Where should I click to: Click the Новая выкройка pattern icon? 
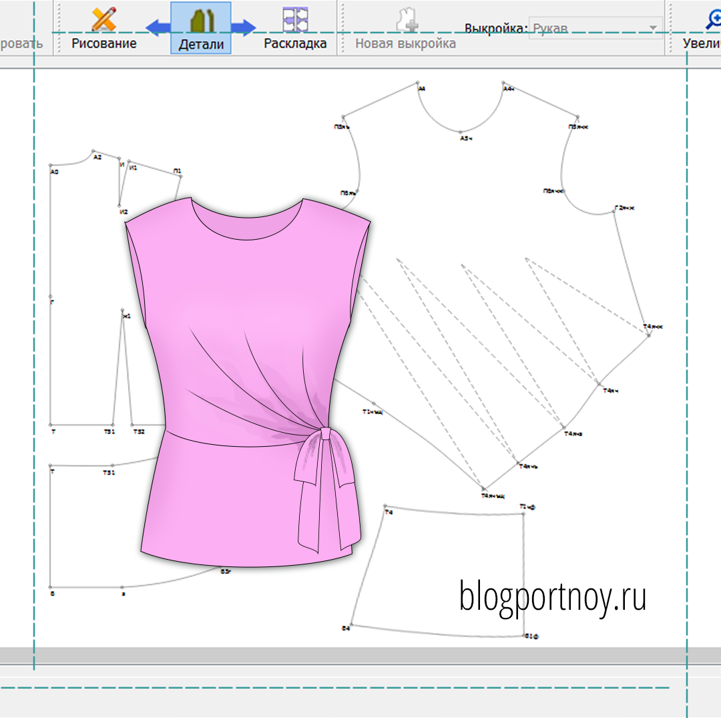tap(406, 19)
